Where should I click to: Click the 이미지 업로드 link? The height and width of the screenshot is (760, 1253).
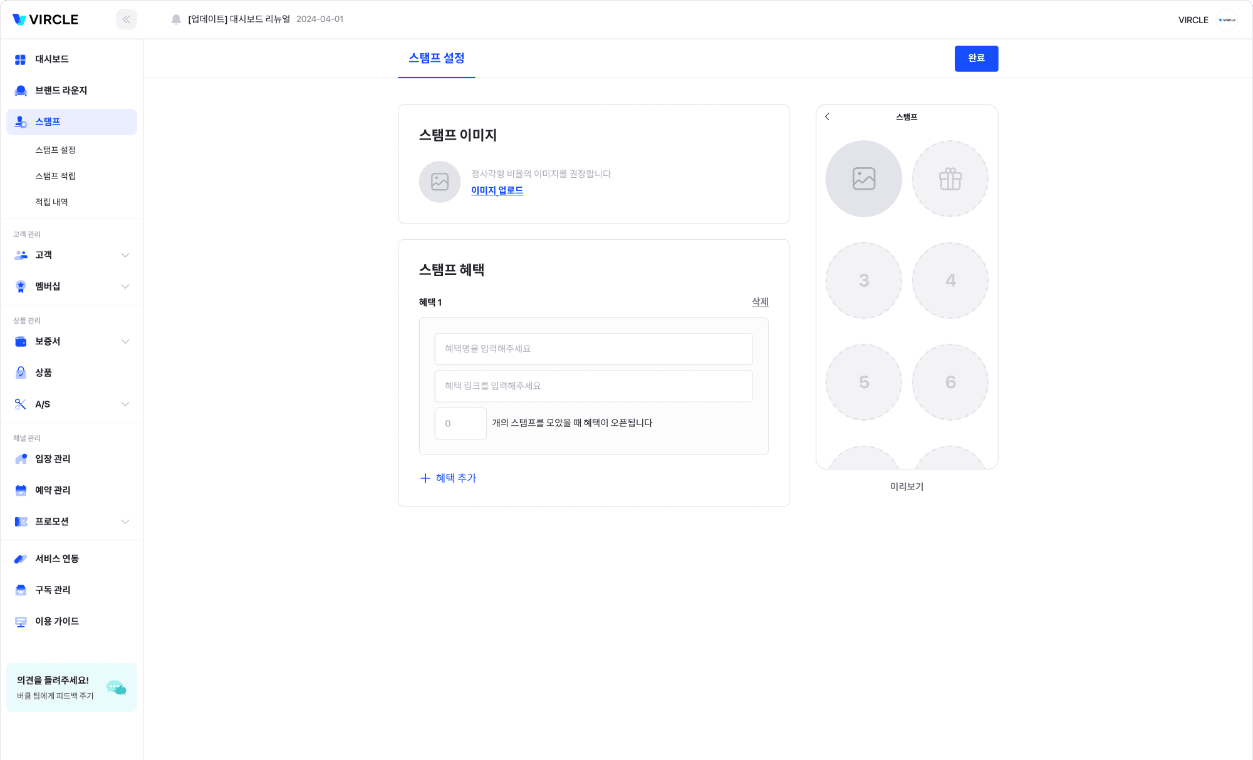[497, 190]
